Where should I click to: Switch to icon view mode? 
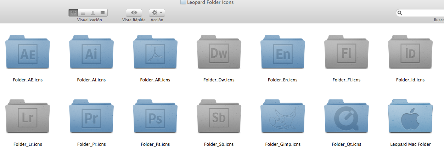tap(73, 13)
